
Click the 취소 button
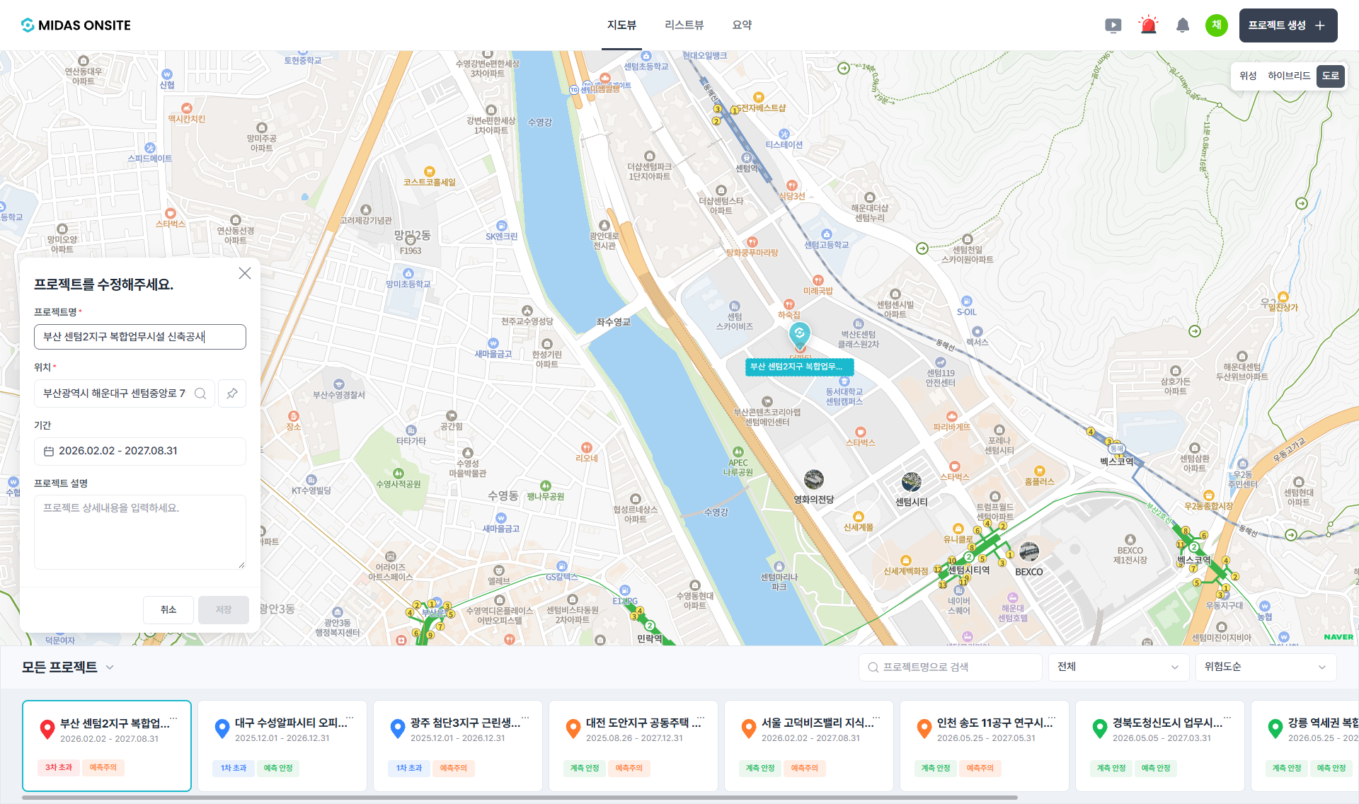coord(168,609)
